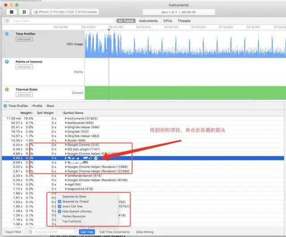Open Call Tree Constraints
This screenshot has width=286, height=237.
tap(114, 232)
